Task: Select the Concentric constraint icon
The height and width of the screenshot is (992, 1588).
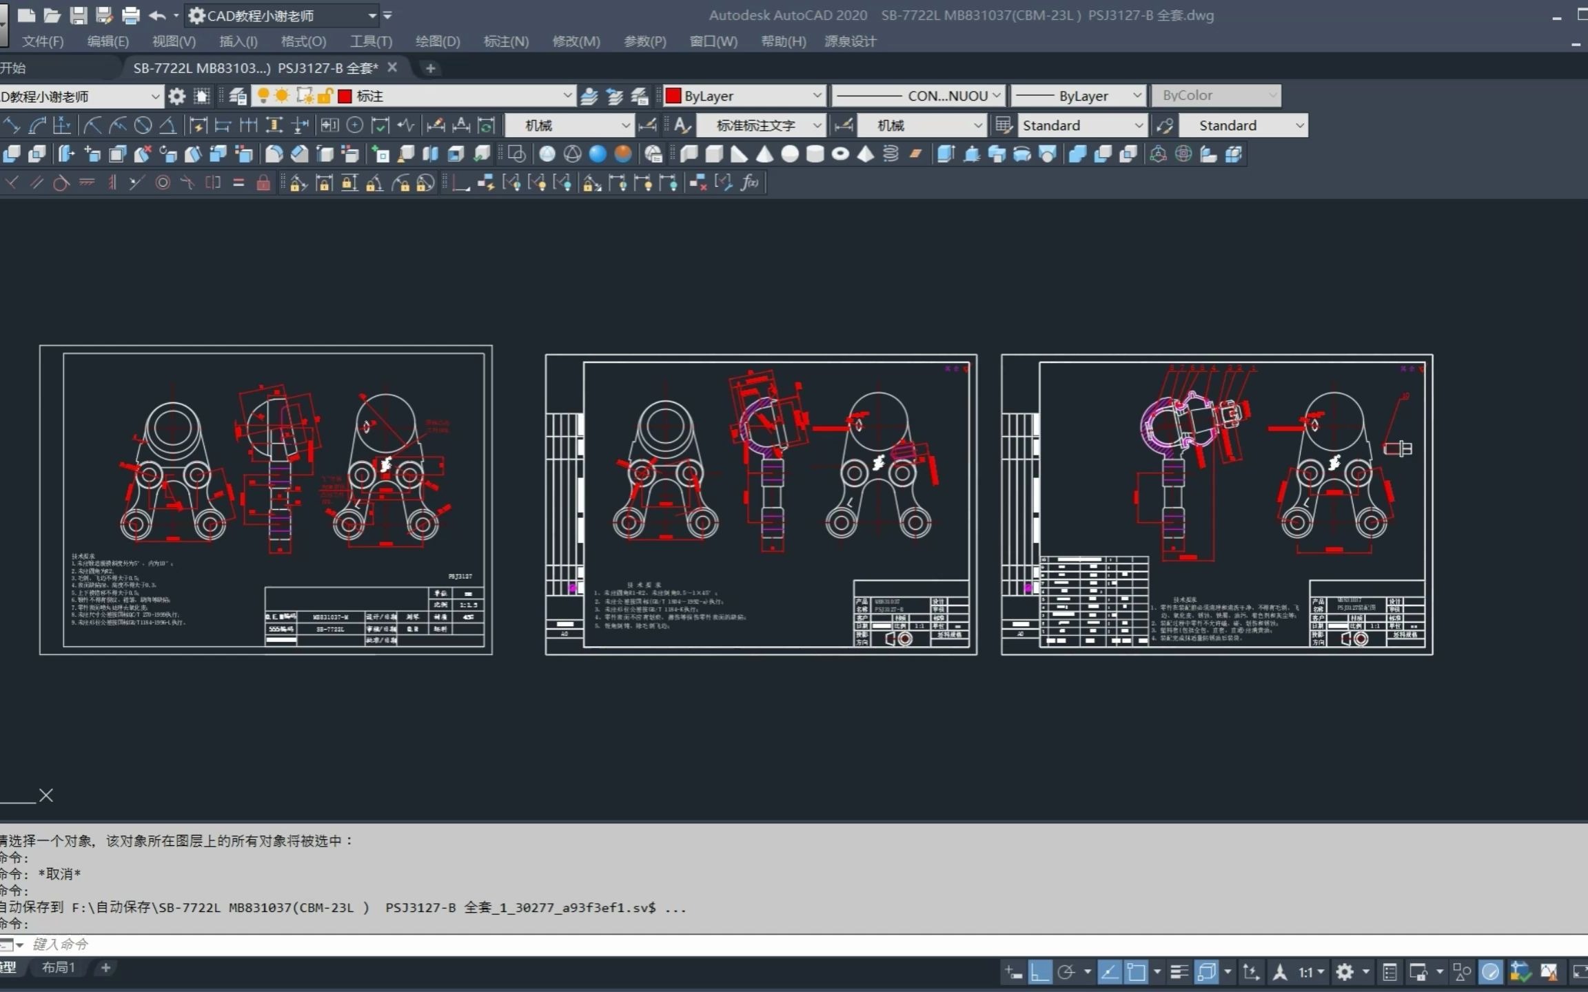Action: coord(163,183)
